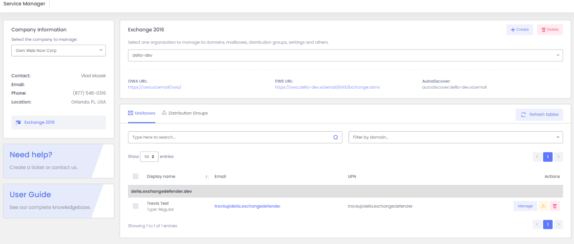
Task: Click the top pagination next arrow
Action: click(558, 157)
